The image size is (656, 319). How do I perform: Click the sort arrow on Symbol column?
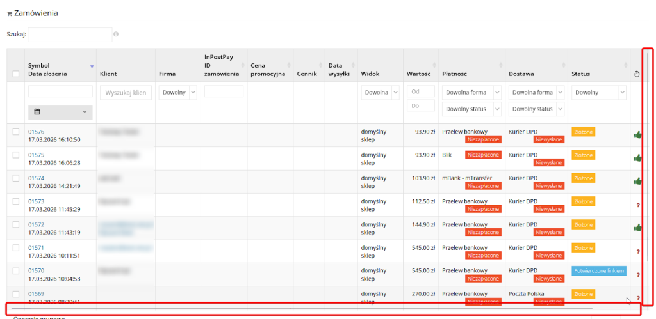tap(92, 66)
